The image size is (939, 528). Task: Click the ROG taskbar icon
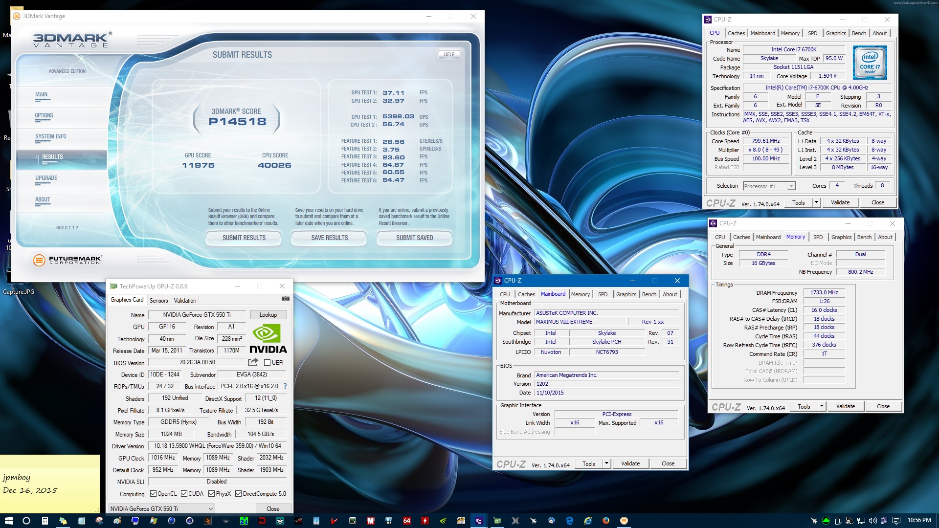(298, 521)
